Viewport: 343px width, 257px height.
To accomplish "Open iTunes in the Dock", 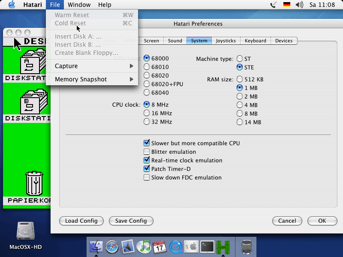I will pyautogui.click(x=144, y=247).
